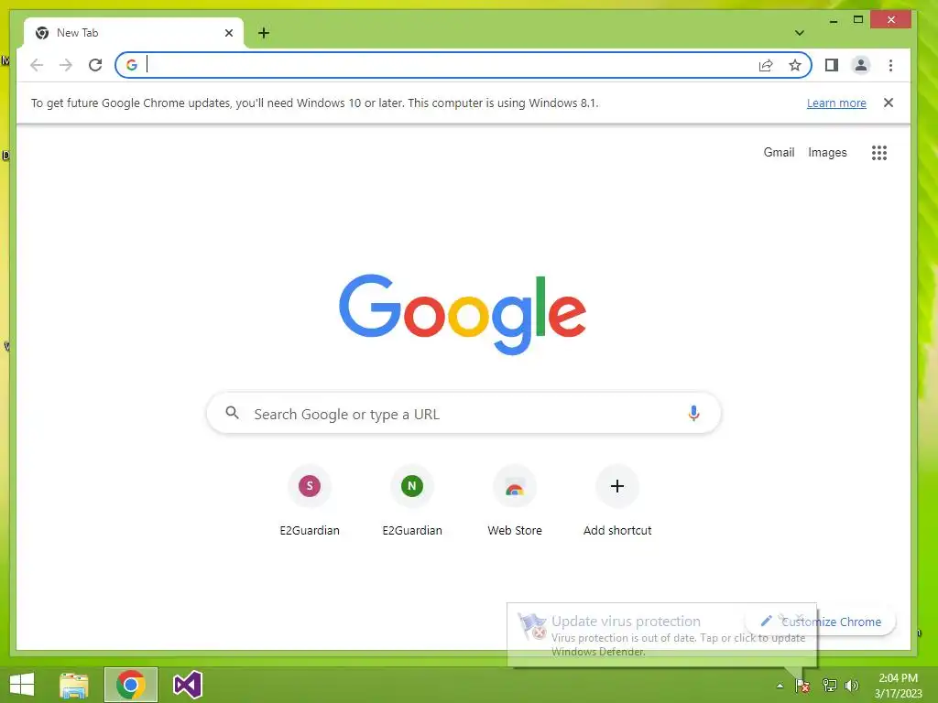938x703 pixels.
Task: Open the Gmail link
Action: (x=779, y=153)
